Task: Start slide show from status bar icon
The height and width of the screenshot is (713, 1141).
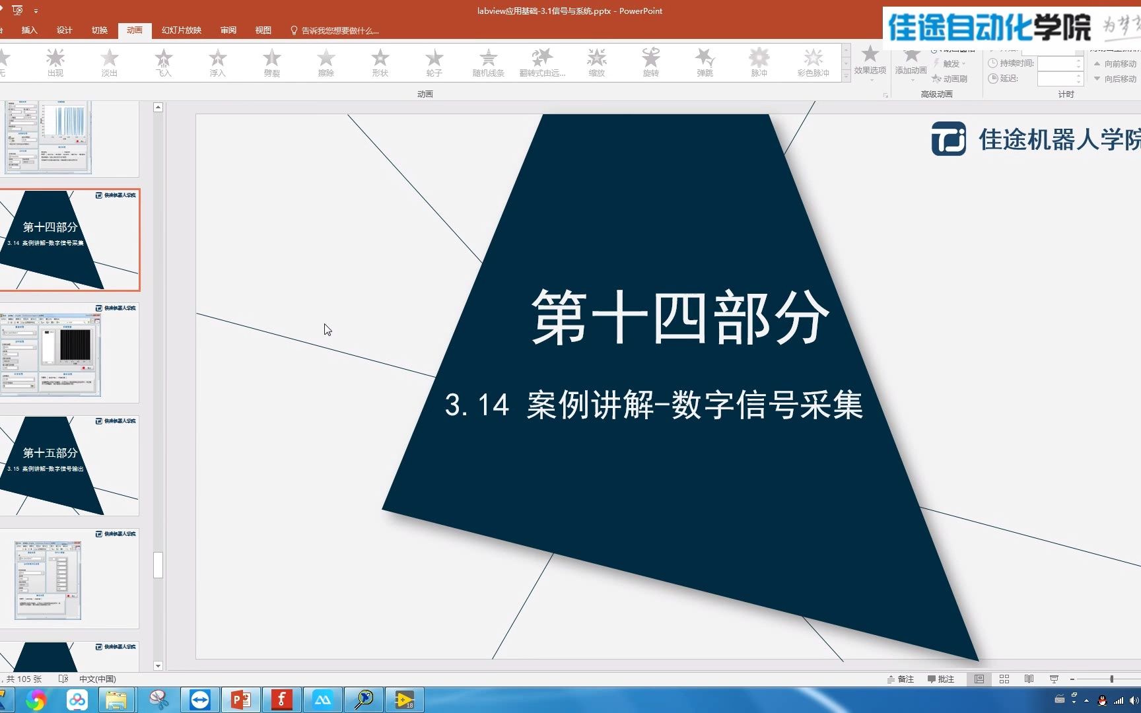Action: [x=1054, y=679]
